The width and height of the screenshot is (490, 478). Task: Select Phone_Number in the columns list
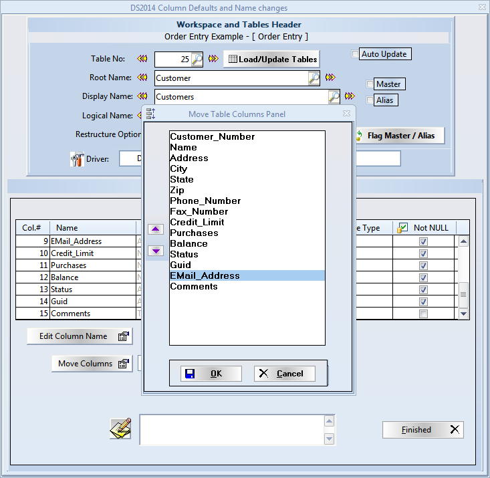[205, 201]
